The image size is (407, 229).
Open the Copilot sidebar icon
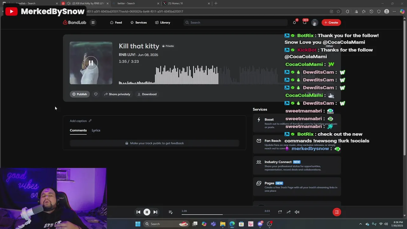tap(402, 11)
